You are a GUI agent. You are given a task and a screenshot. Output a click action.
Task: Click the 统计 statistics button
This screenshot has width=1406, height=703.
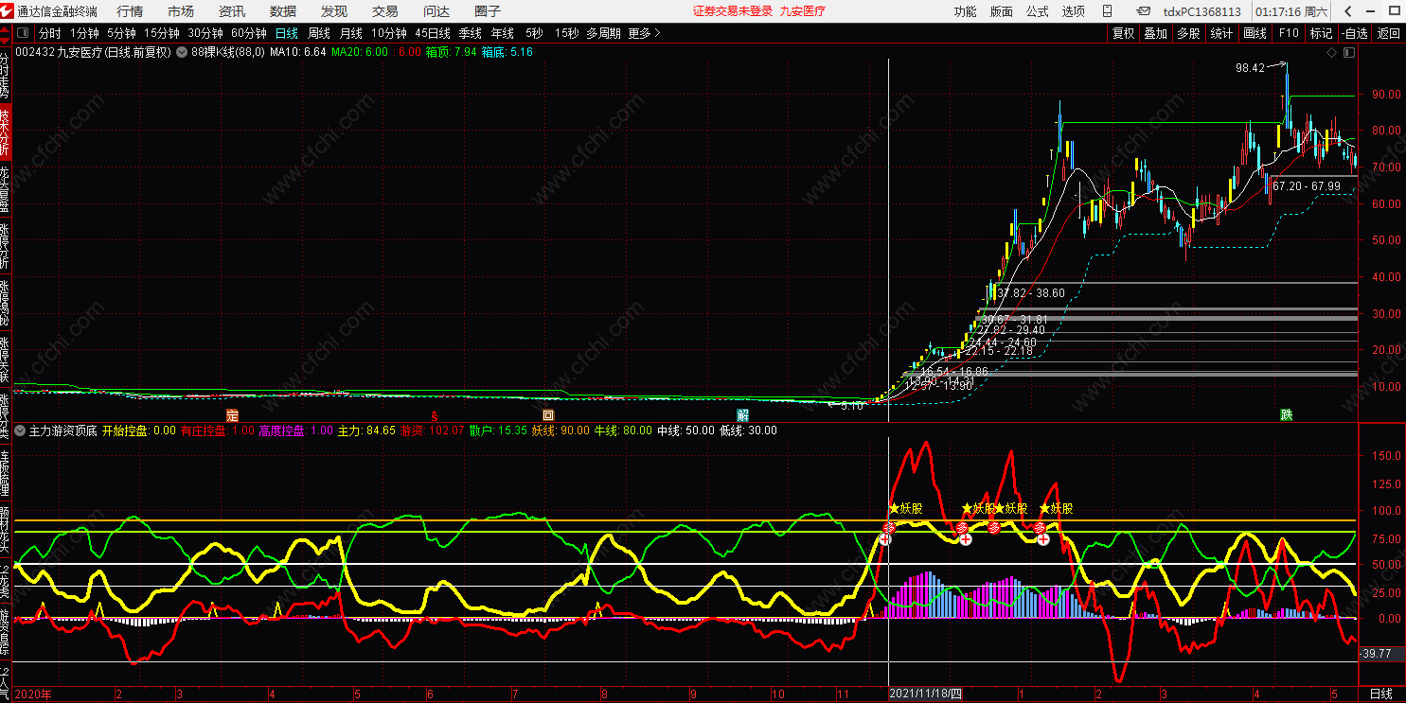coord(1221,33)
